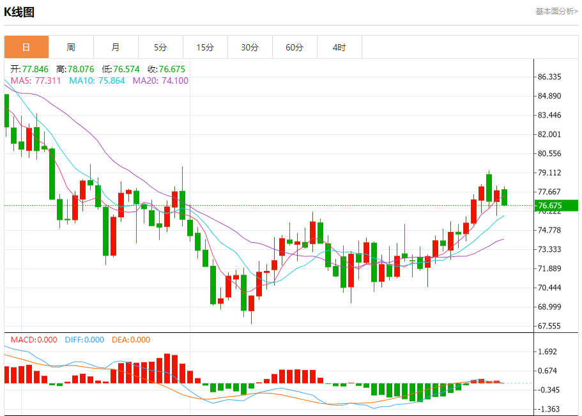
Task: Switch to the 周 weekly tab
Action: (71, 47)
